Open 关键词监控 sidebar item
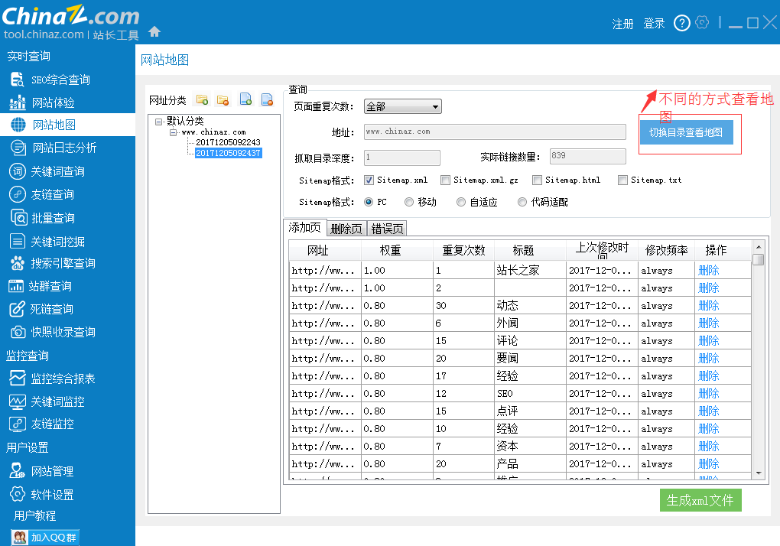This screenshot has height=546, width=780. (47, 401)
